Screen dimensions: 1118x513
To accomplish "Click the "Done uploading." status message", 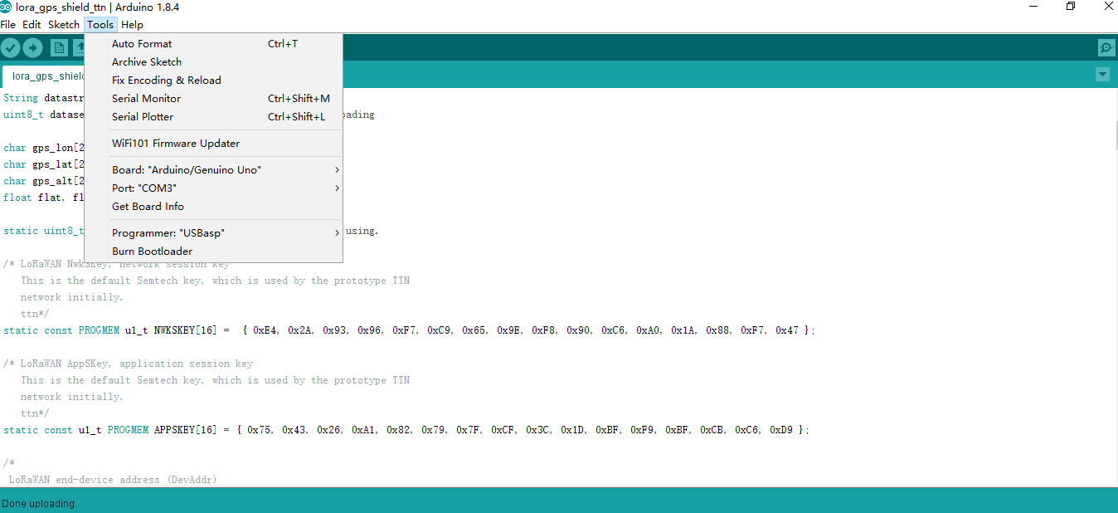I will (39, 504).
